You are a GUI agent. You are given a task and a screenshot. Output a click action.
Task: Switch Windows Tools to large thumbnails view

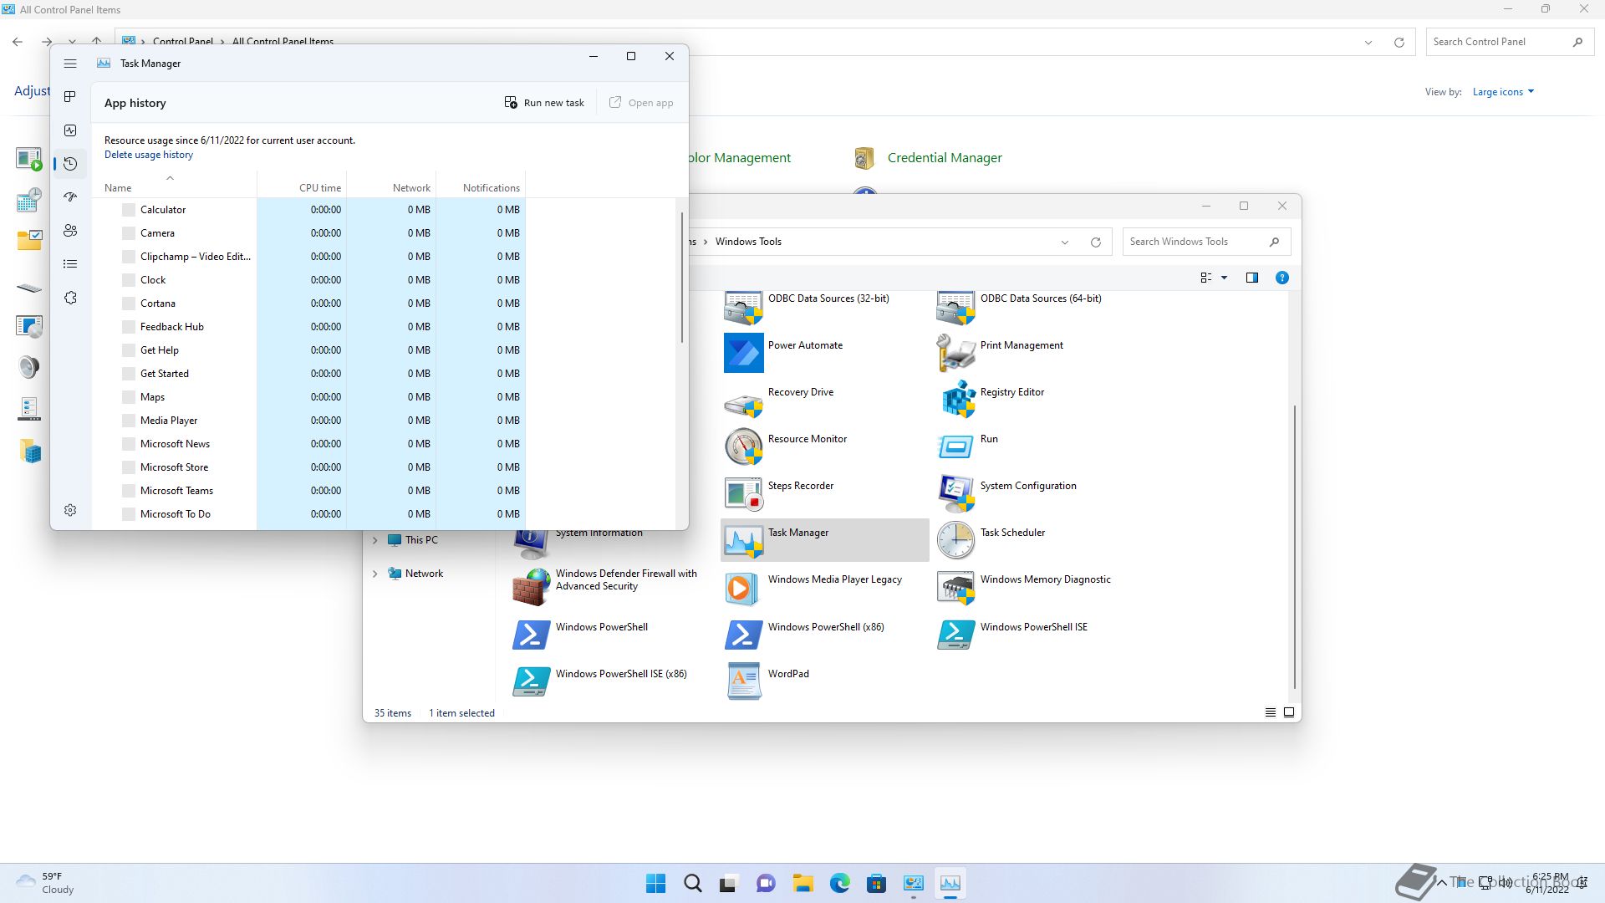click(1289, 712)
